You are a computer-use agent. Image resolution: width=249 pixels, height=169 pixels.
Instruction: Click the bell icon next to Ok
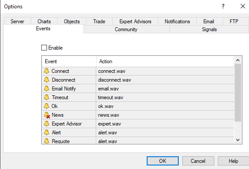[47, 106]
